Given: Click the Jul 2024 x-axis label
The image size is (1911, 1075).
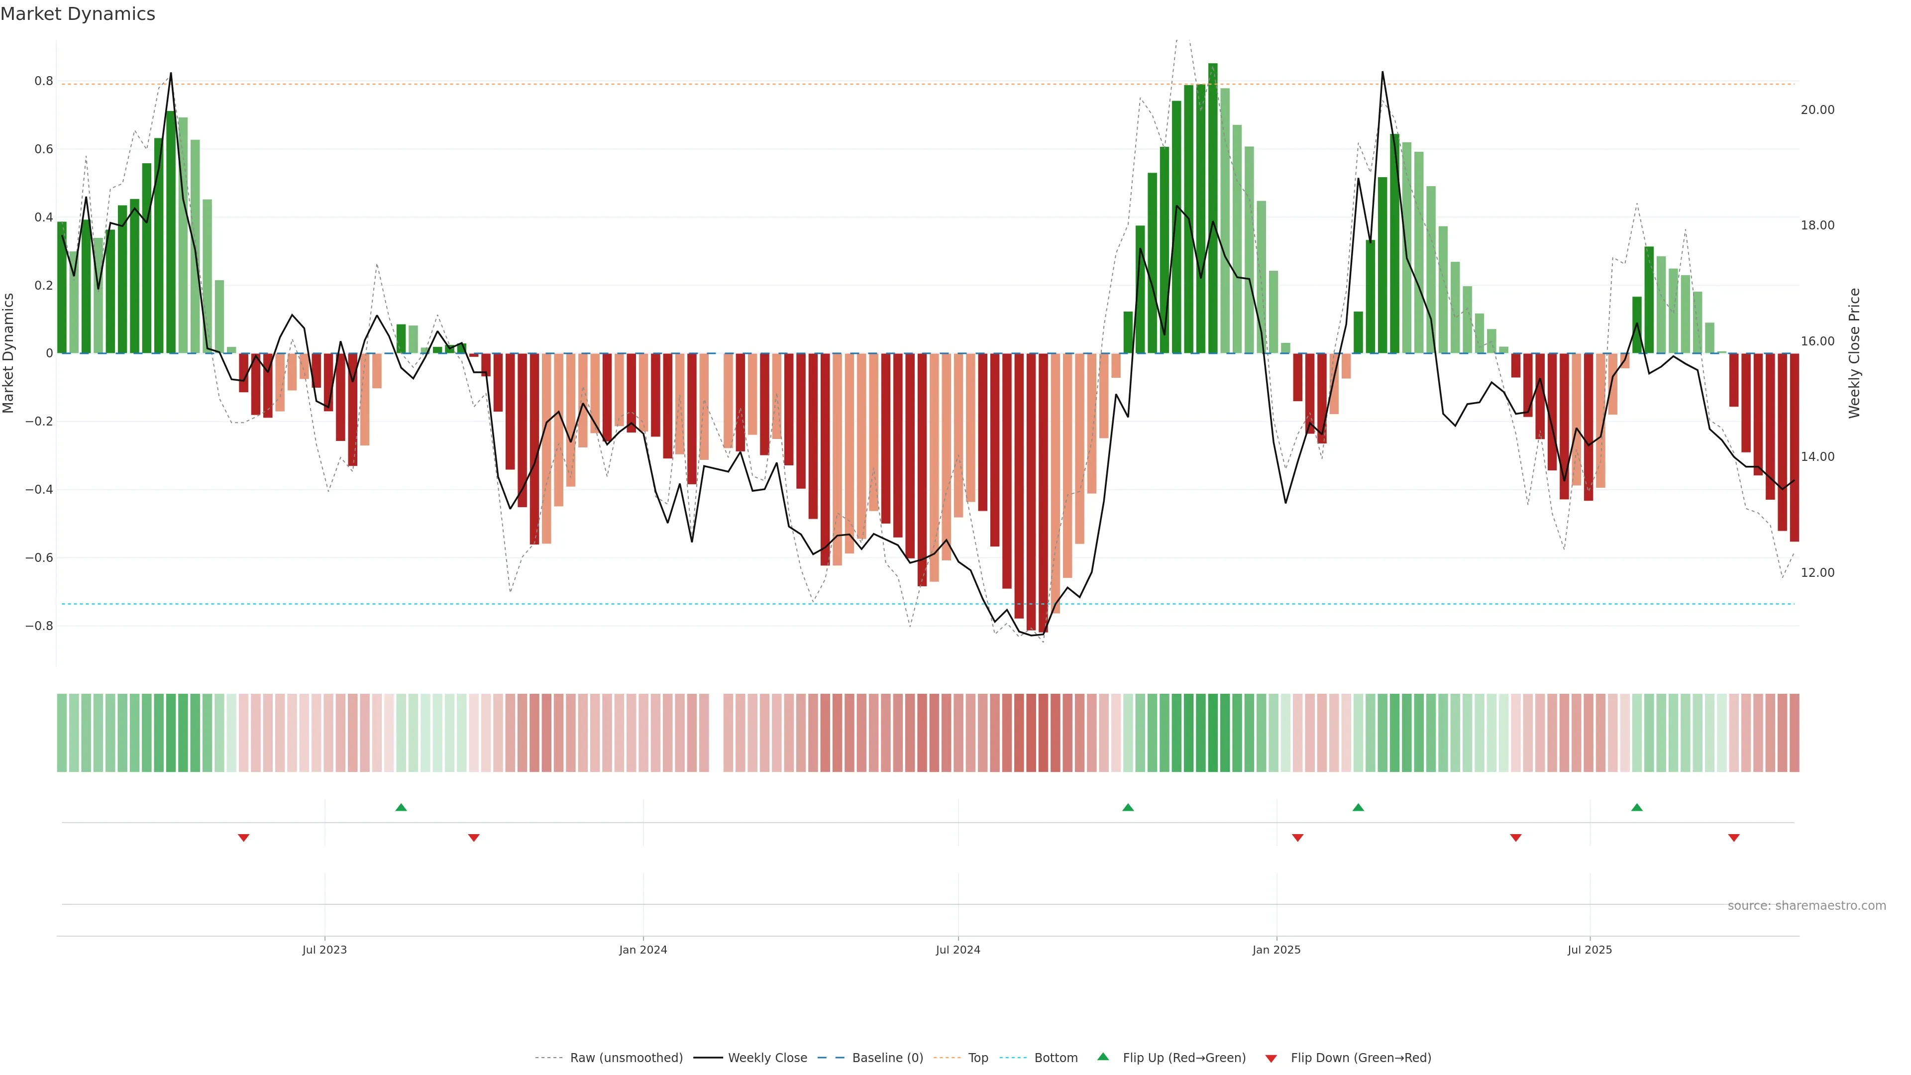Looking at the screenshot, I should tap(957, 950).
